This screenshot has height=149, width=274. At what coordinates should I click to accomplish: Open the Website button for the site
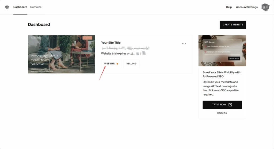pos(111,64)
